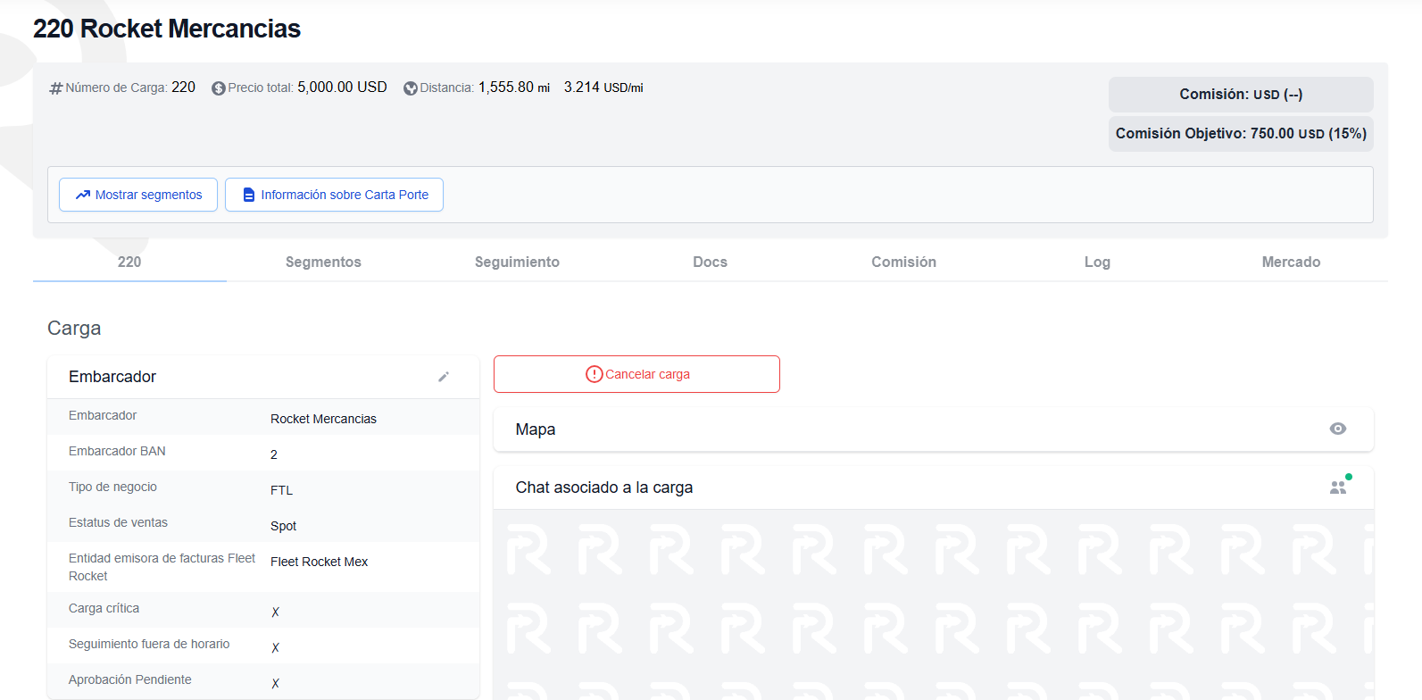The height and width of the screenshot is (700, 1422).
Task: Click the Embarcador card title
Action: (x=112, y=377)
